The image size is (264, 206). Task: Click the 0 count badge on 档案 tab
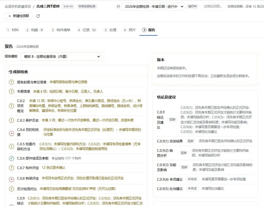[x=42, y=30]
